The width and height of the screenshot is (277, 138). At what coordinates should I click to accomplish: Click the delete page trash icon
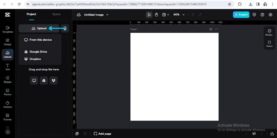pos(85,134)
